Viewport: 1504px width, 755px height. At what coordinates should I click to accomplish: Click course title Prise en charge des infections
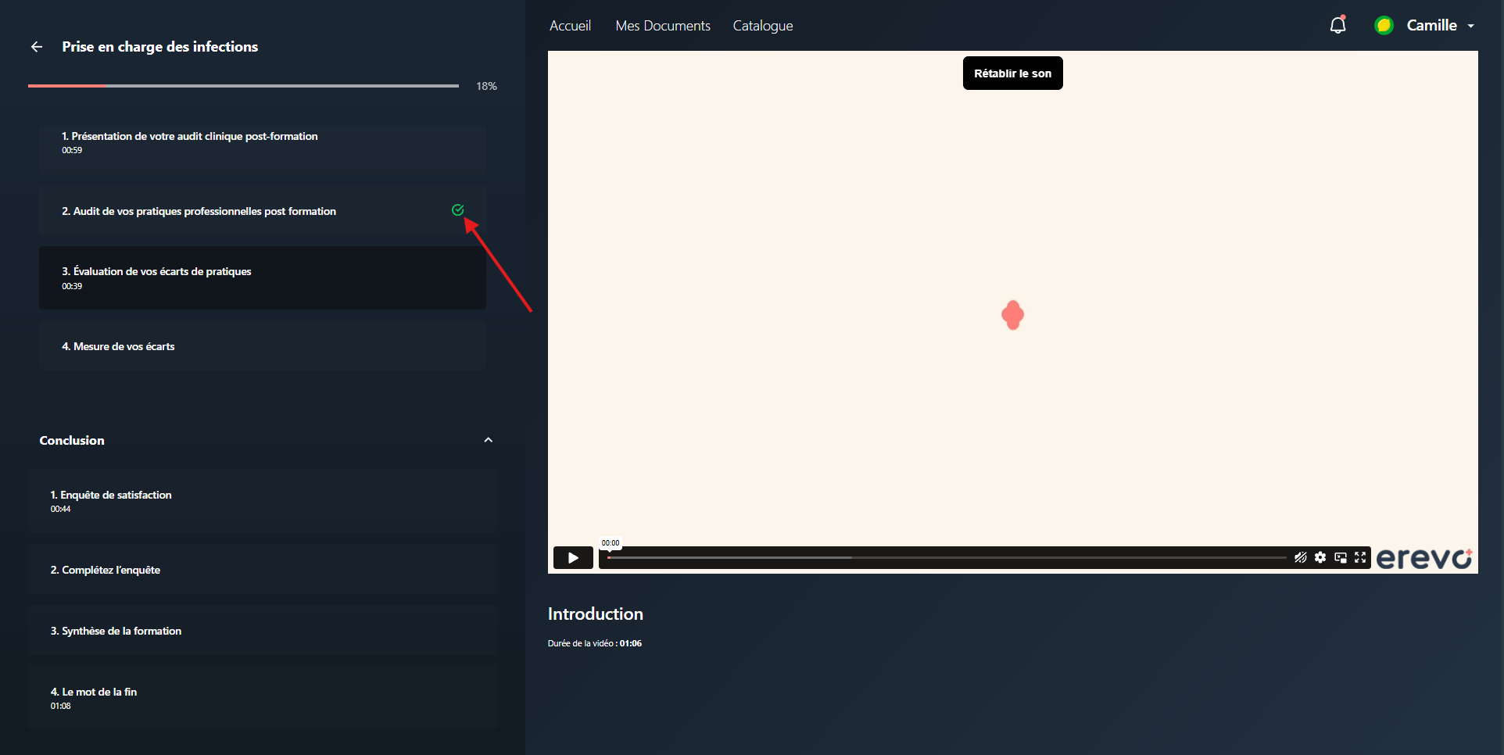[x=160, y=47]
